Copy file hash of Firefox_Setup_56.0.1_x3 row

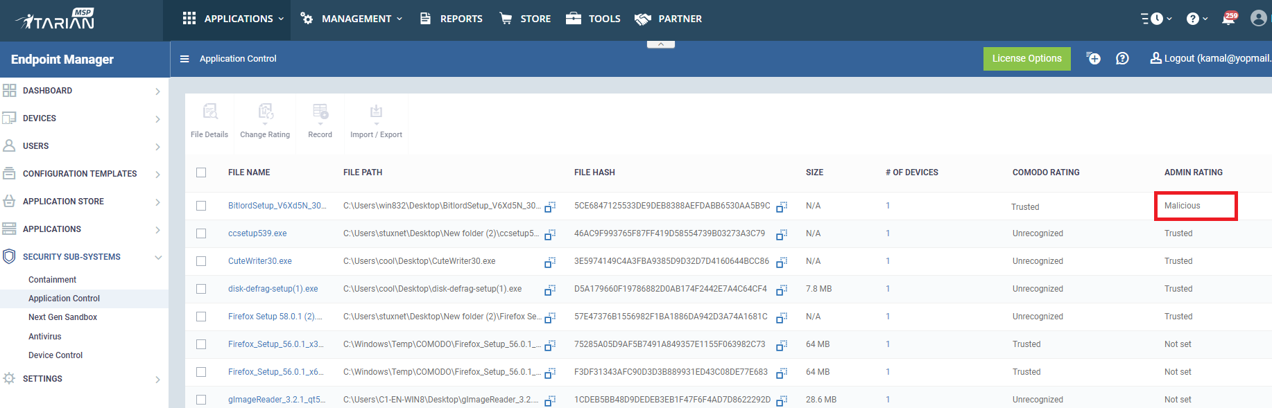click(782, 345)
